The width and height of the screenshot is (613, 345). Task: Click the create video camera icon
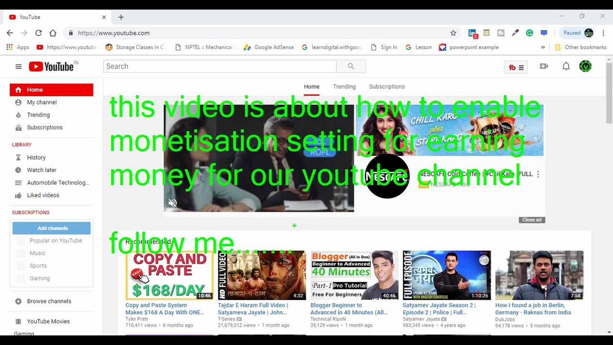[544, 66]
